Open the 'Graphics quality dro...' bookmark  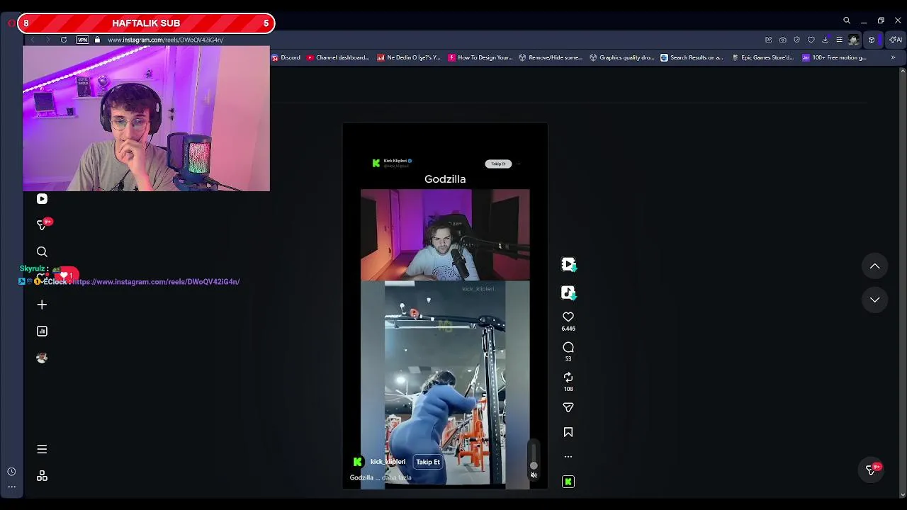click(x=622, y=57)
